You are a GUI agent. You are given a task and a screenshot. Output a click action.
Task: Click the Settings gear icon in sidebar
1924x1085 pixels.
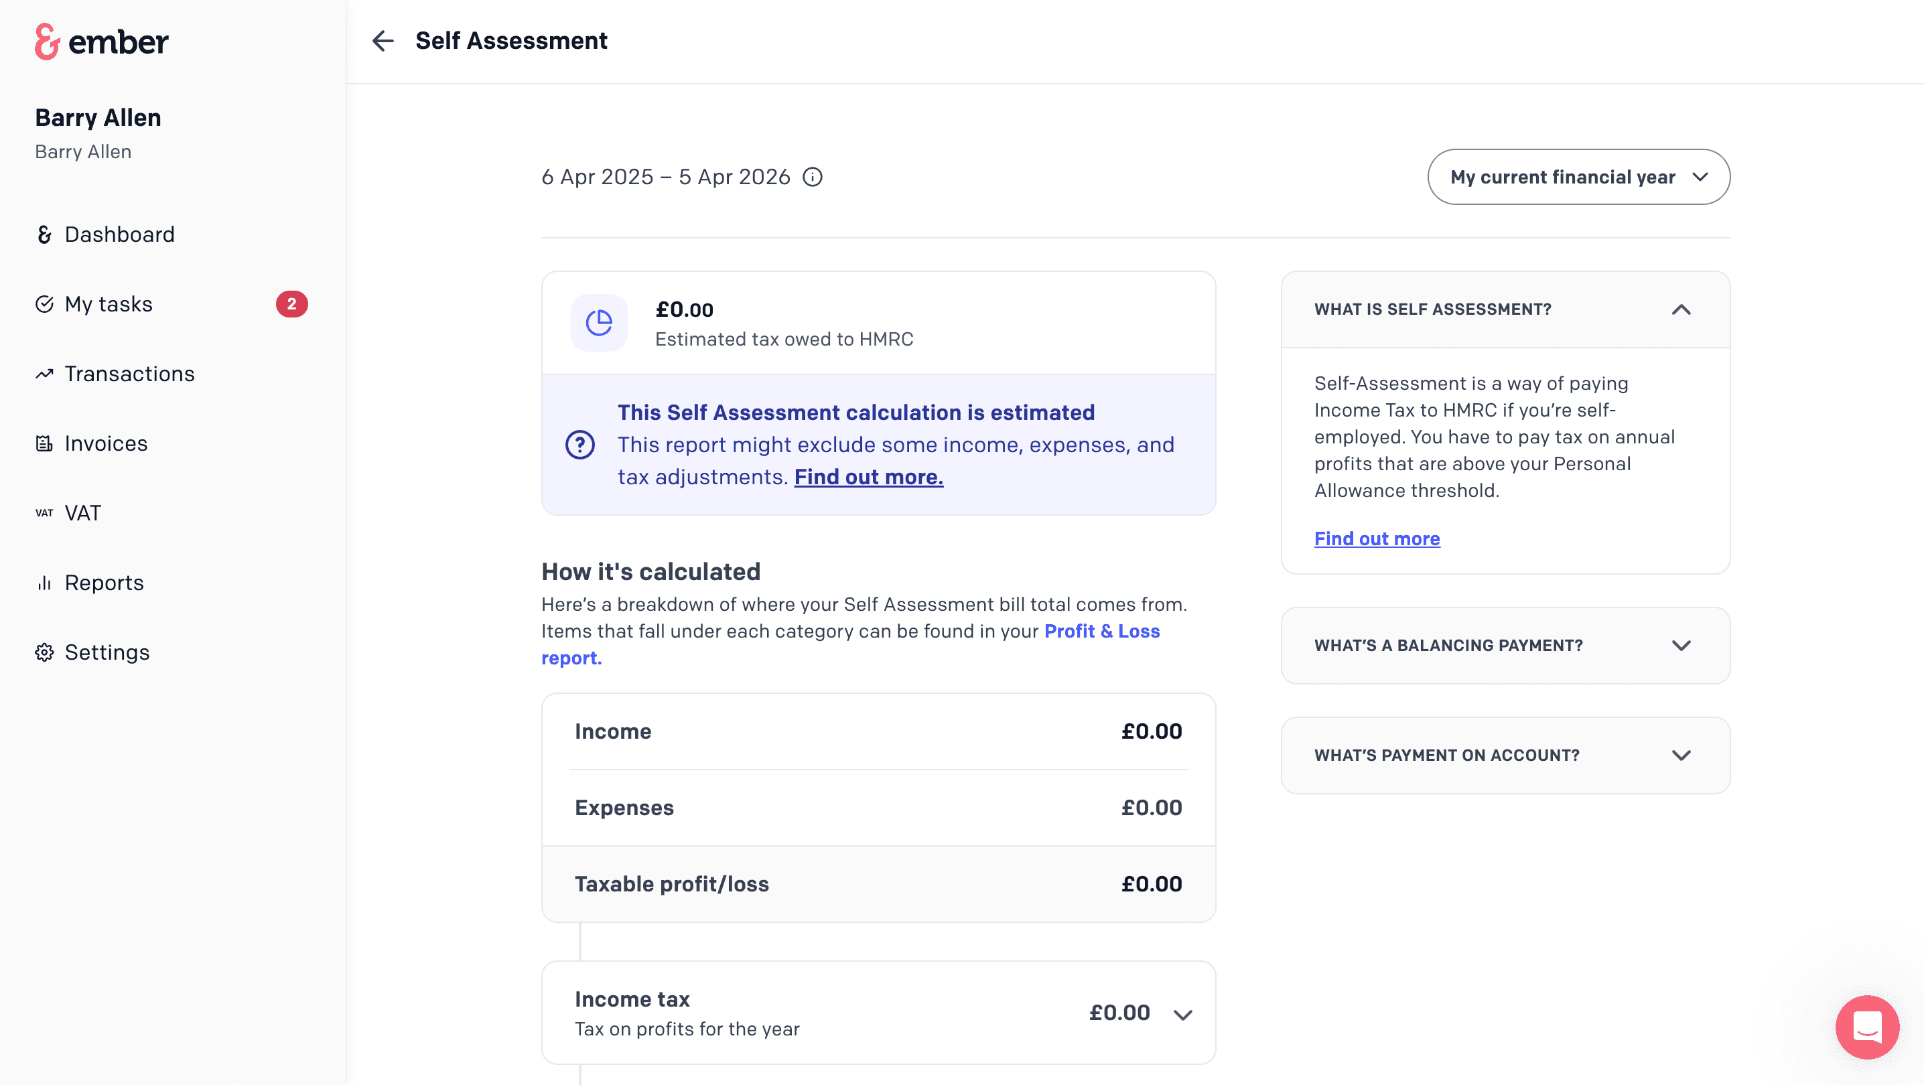coord(44,652)
